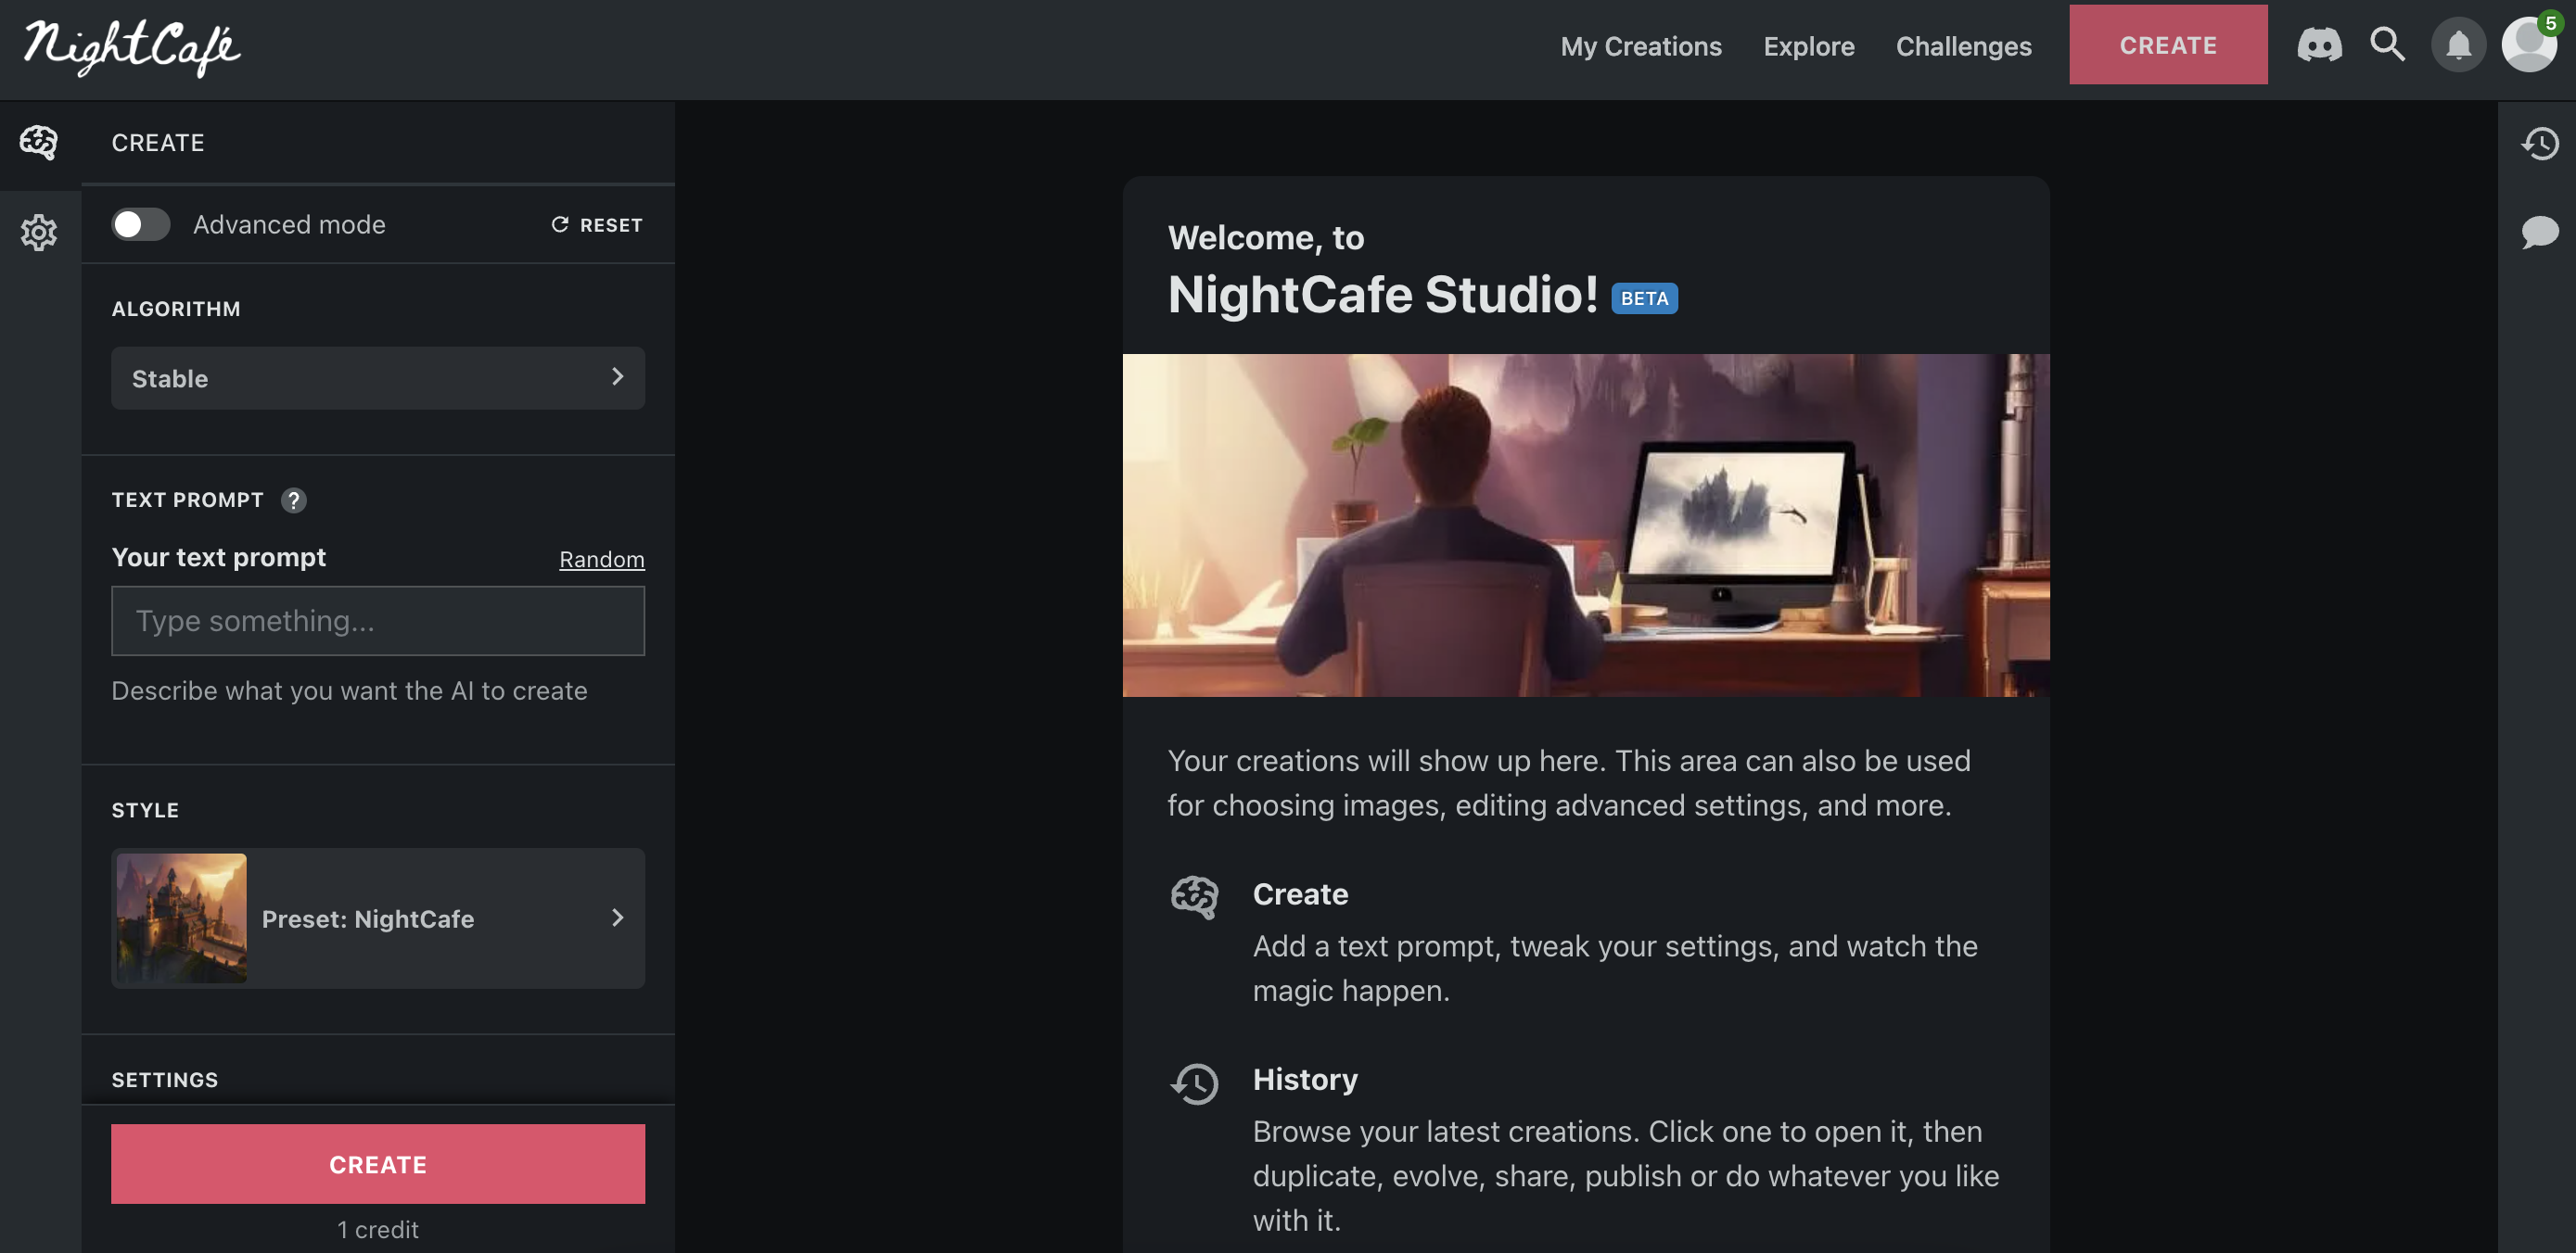The image size is (2576, 1253).
Task: Click the RESET button
Action: point(597,225)
